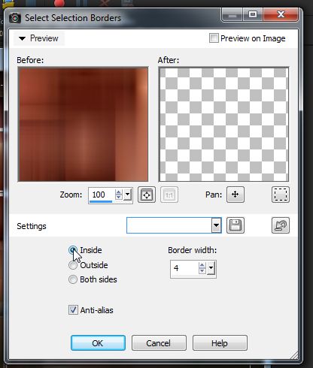Enable Preview on Image checkbox

point(214,38)
